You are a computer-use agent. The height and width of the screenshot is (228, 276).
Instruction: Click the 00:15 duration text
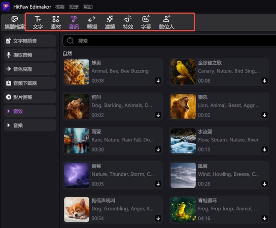coord(204,149)
